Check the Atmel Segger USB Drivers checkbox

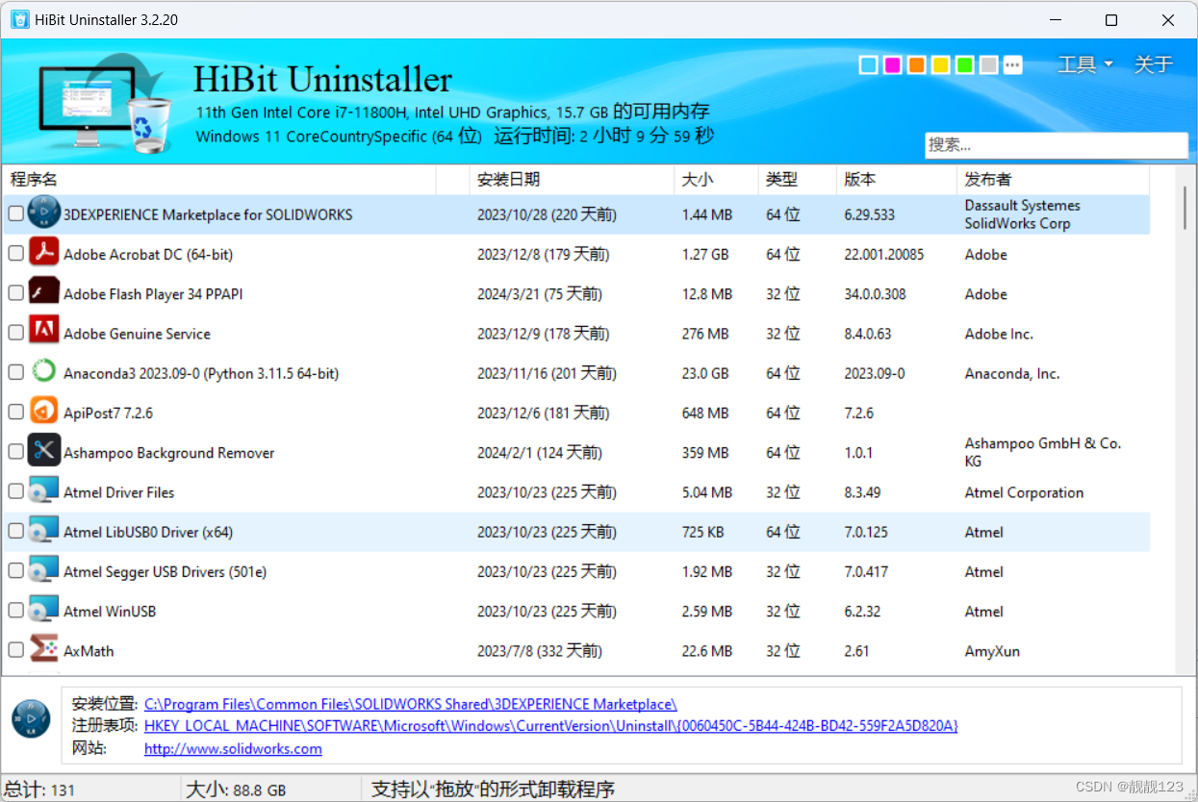pos(15,571)
